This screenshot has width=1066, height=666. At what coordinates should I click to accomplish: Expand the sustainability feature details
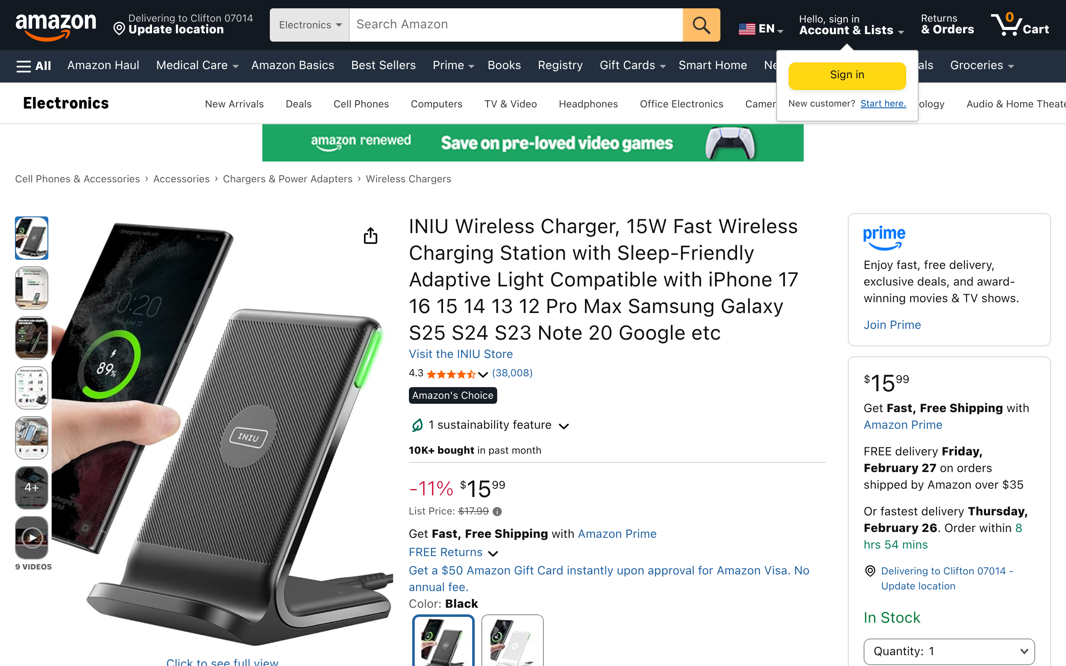pos(563,425)
